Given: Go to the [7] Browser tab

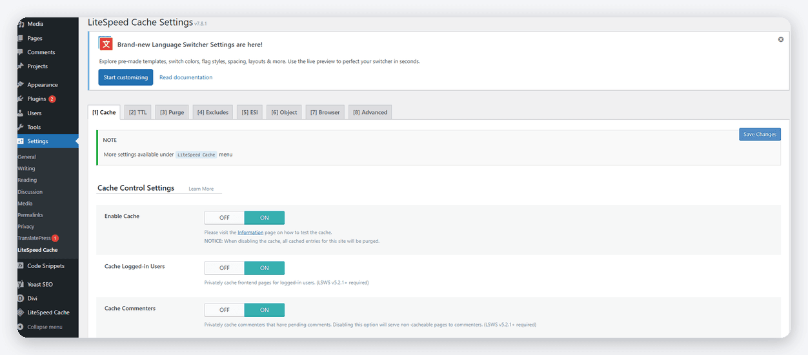Looking at the screenshot, I should (325, 112).
